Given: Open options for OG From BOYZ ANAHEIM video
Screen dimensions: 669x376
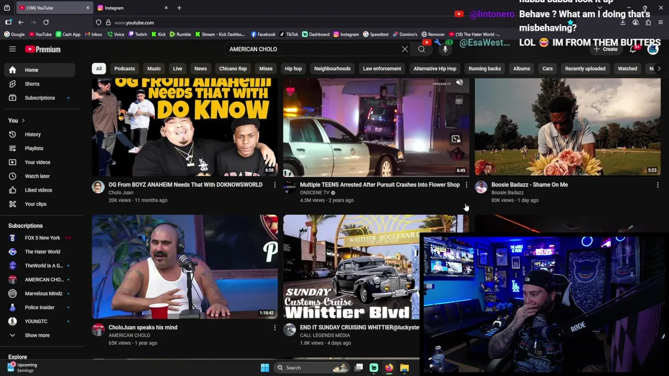Looking at the screenshot, I should coord(275,185).
